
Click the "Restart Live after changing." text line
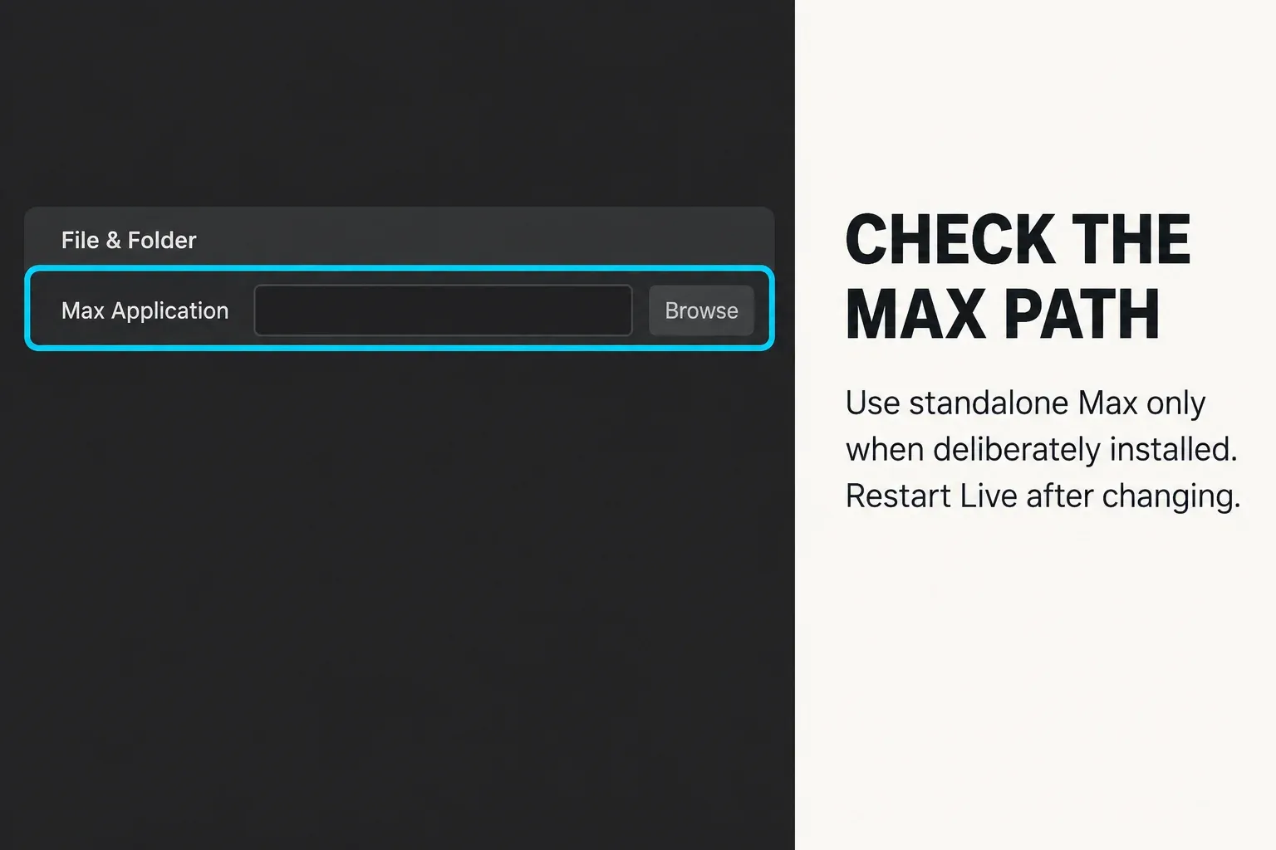click(1043, 496)
